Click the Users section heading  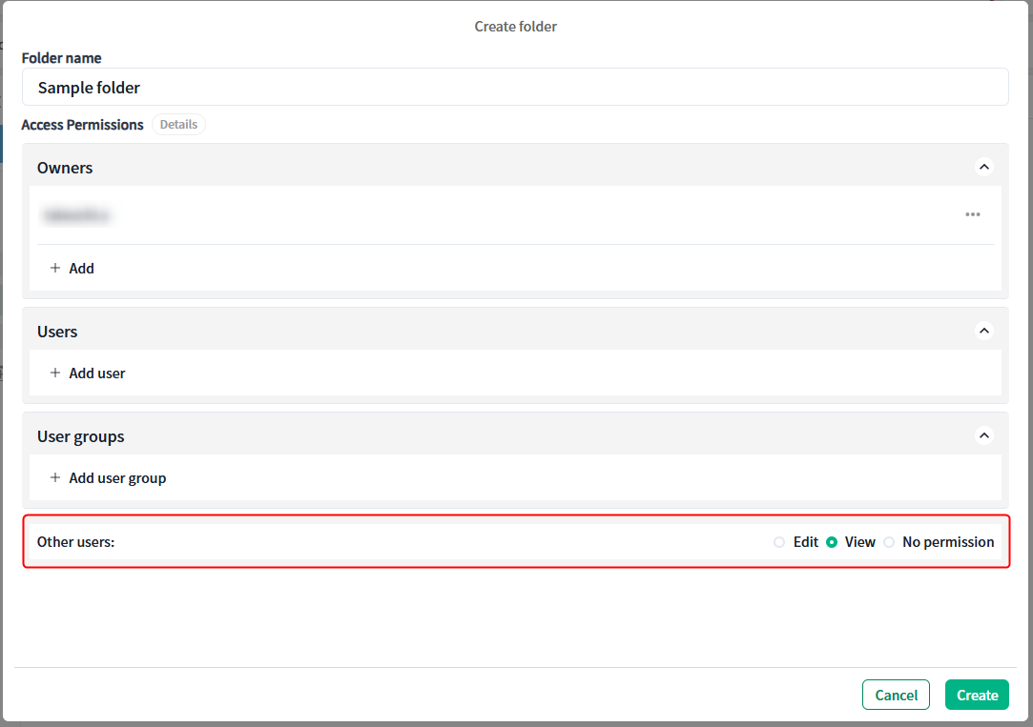pos(57,332)
